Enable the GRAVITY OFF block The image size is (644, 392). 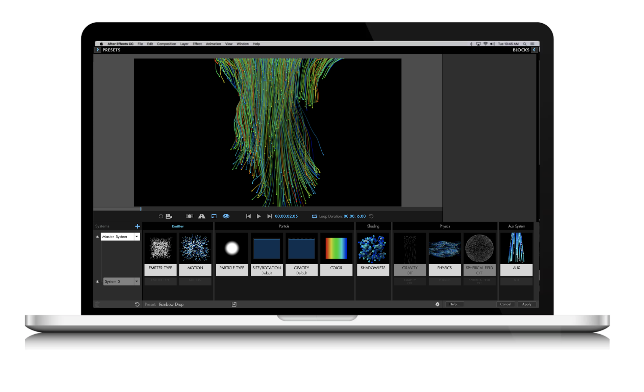410,254
